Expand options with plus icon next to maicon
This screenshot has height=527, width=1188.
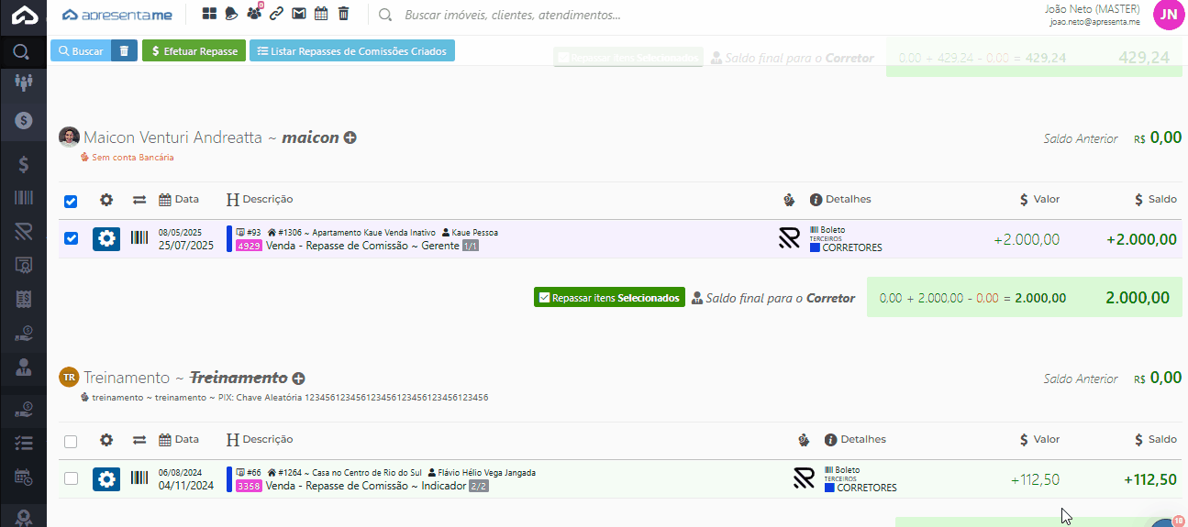pos(350,137)
